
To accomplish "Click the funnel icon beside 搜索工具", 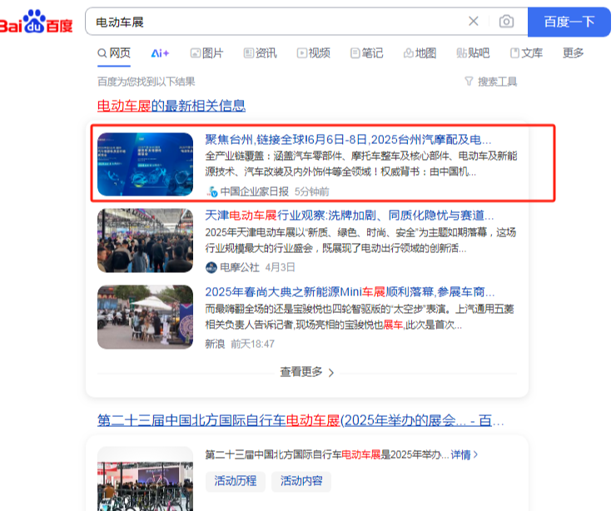I will tap(469, 82).
